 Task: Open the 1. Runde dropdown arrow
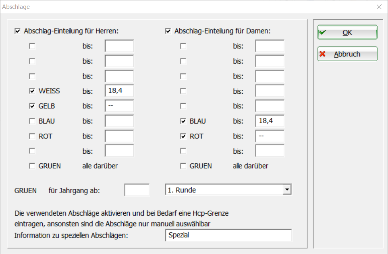point(286,190)
